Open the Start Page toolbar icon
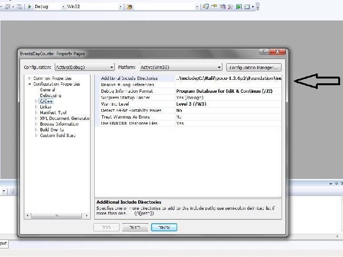The image size is (343, 257). tap(239, 7)
